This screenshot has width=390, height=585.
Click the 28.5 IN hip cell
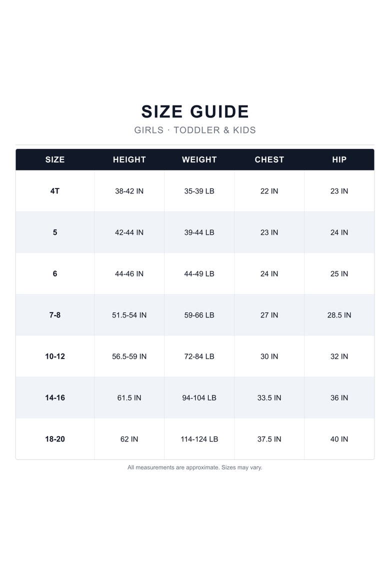pyautogui.click(x=339, y=315)
